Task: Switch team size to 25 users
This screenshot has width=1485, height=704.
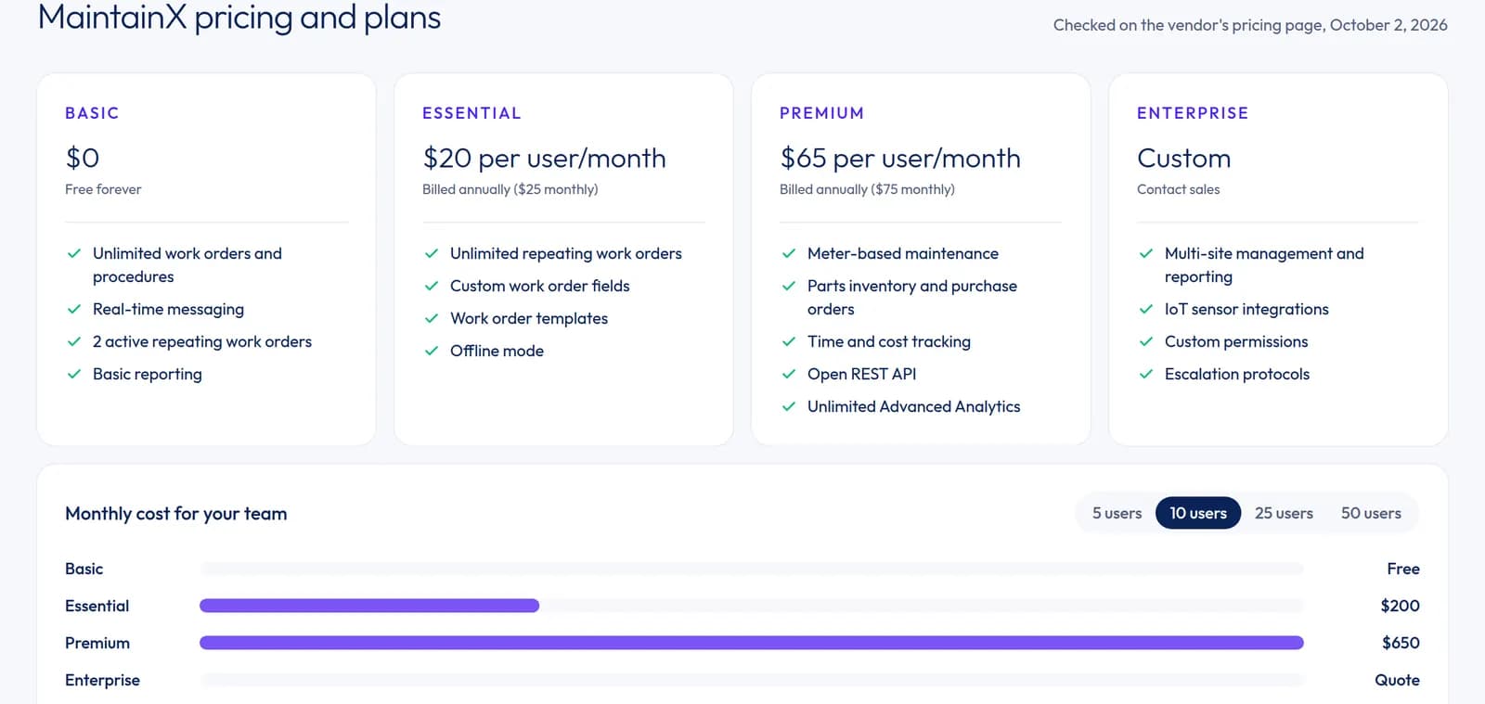Action: tap(1284, 513)
